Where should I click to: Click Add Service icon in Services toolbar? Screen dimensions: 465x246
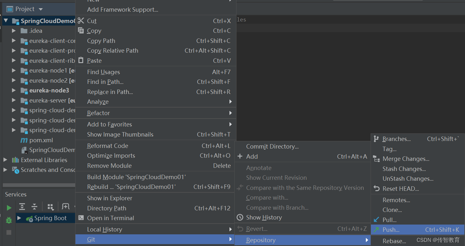(66, 207)
